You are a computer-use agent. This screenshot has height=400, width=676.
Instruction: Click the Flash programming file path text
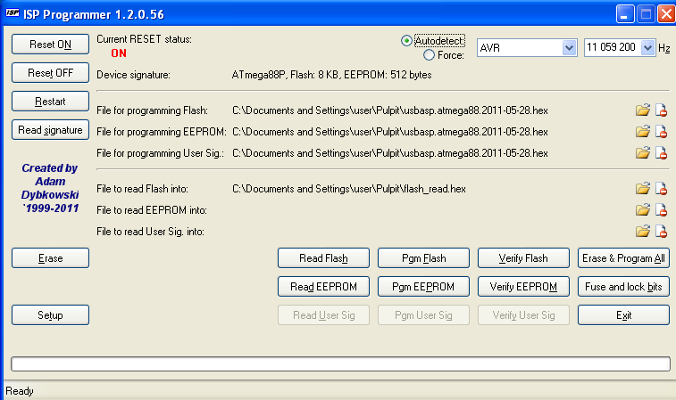(x=389, y=110)
